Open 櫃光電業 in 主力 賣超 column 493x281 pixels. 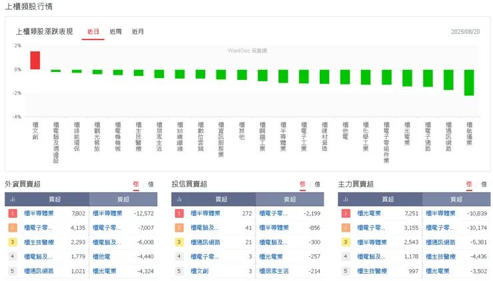(x=437, y=271)
